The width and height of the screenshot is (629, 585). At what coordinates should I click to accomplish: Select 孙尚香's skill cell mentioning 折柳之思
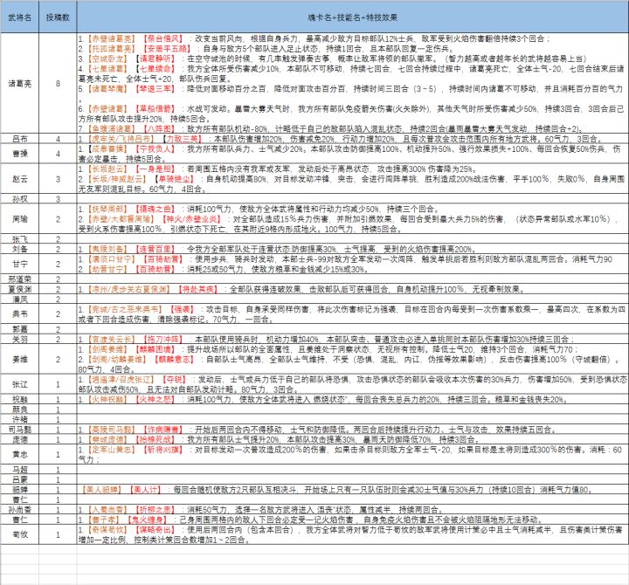coord(353,510)
